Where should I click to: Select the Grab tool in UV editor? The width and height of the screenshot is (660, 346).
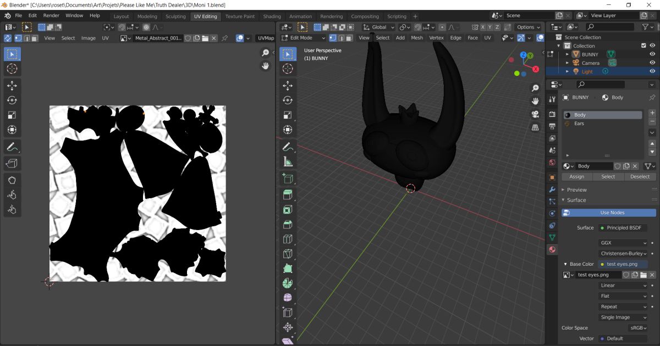point(12,180)
